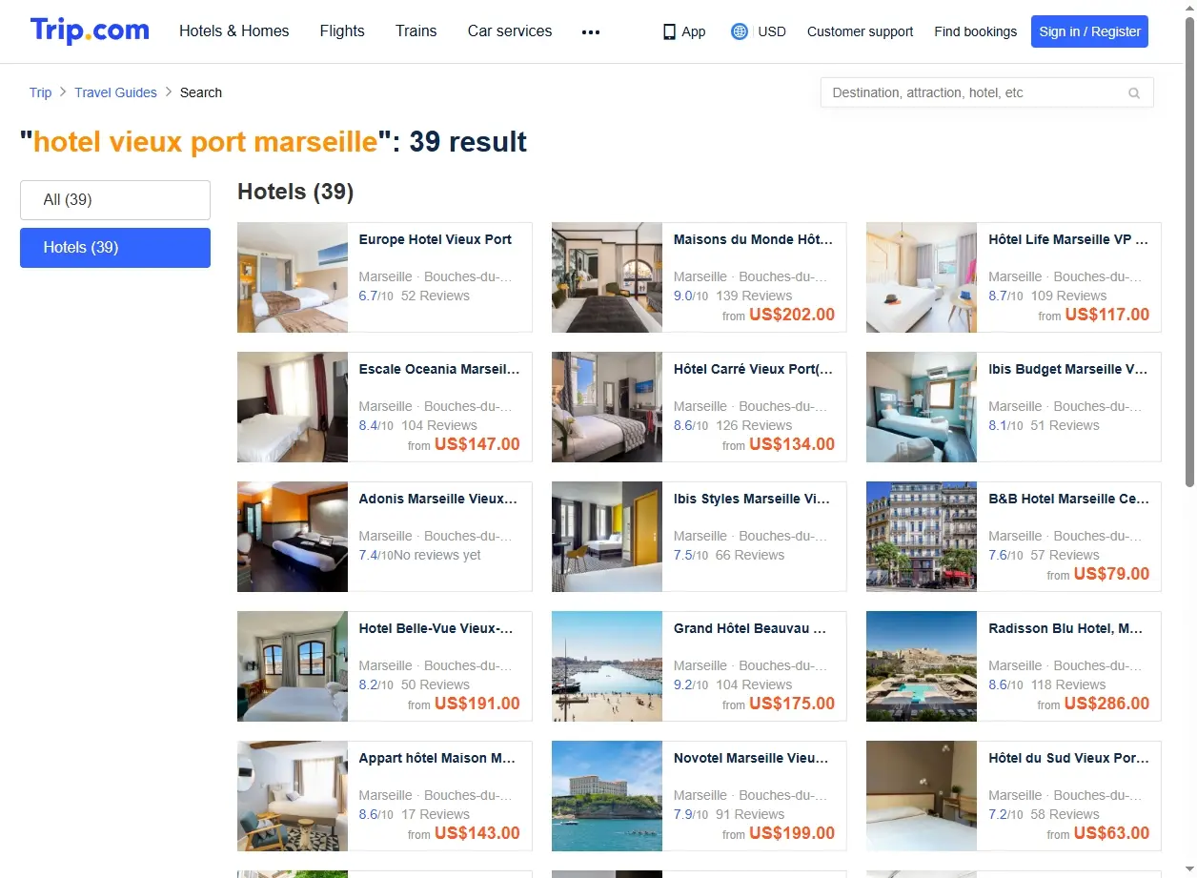1197x878 pixels.
Task: Open Customer support link
Action: pyautogui.click(x=860, y=31)
